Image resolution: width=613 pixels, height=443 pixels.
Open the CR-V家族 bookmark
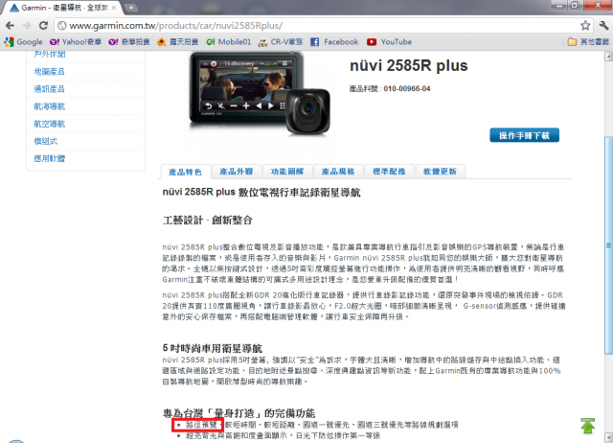coord(281,42)
